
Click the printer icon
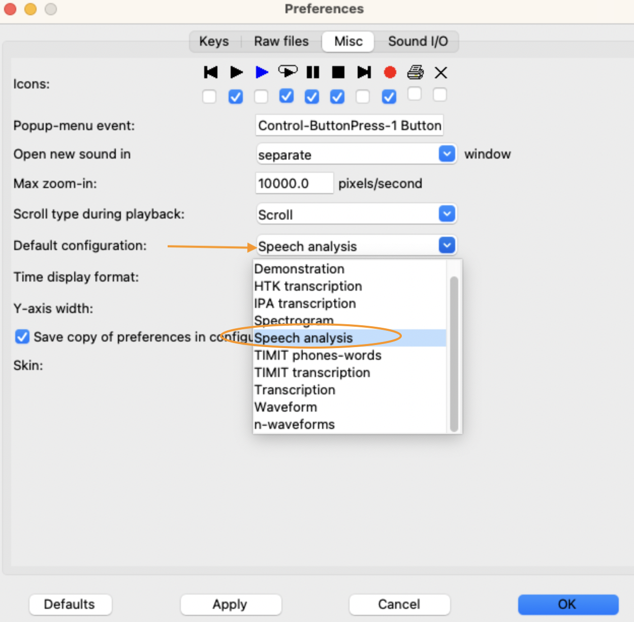[415, 72]
